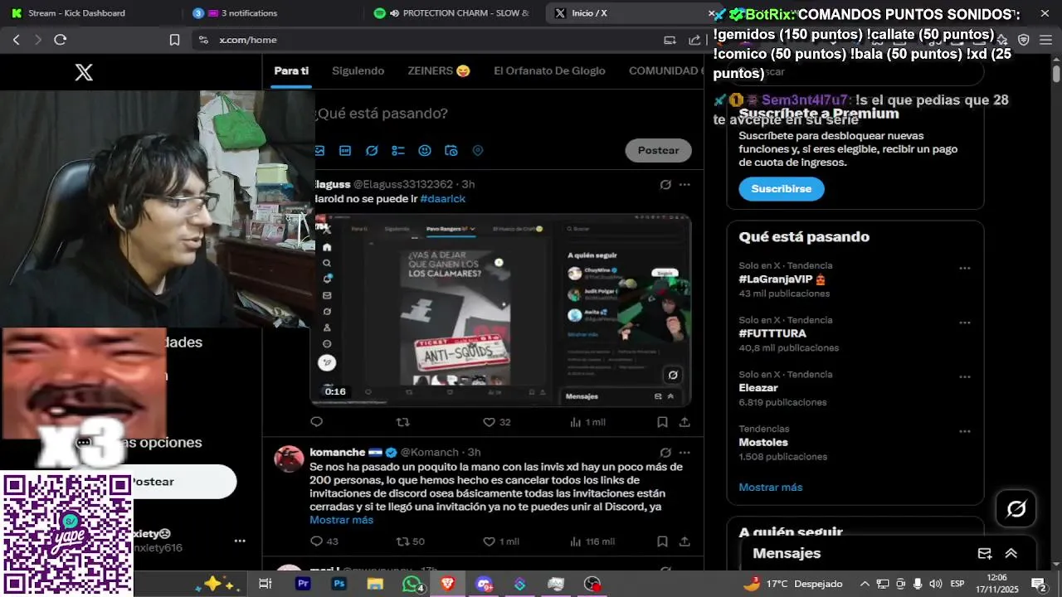Open komanche profile avatar
The width and height of the screenshot is (1062, 597).
click(289, 459)
